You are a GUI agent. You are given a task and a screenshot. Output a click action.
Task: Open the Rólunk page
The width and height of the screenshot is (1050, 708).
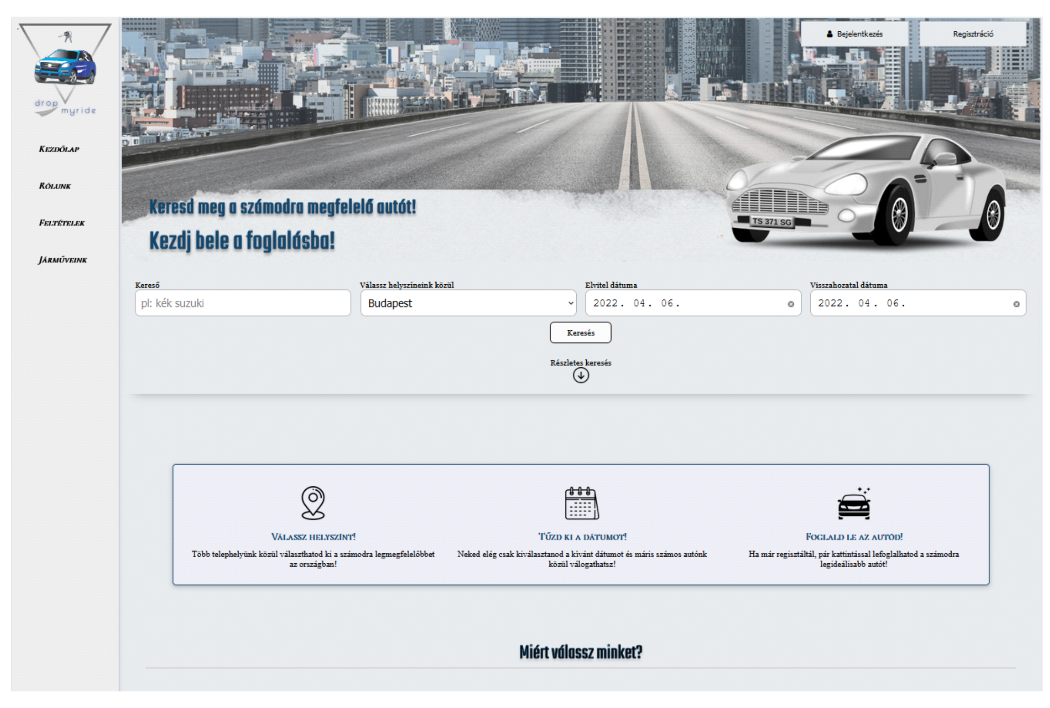tap(55, 186)
